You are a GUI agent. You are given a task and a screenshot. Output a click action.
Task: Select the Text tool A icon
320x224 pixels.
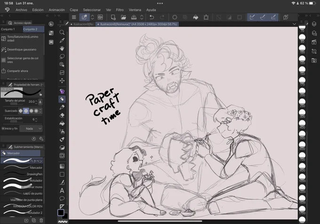click(62, 191)
